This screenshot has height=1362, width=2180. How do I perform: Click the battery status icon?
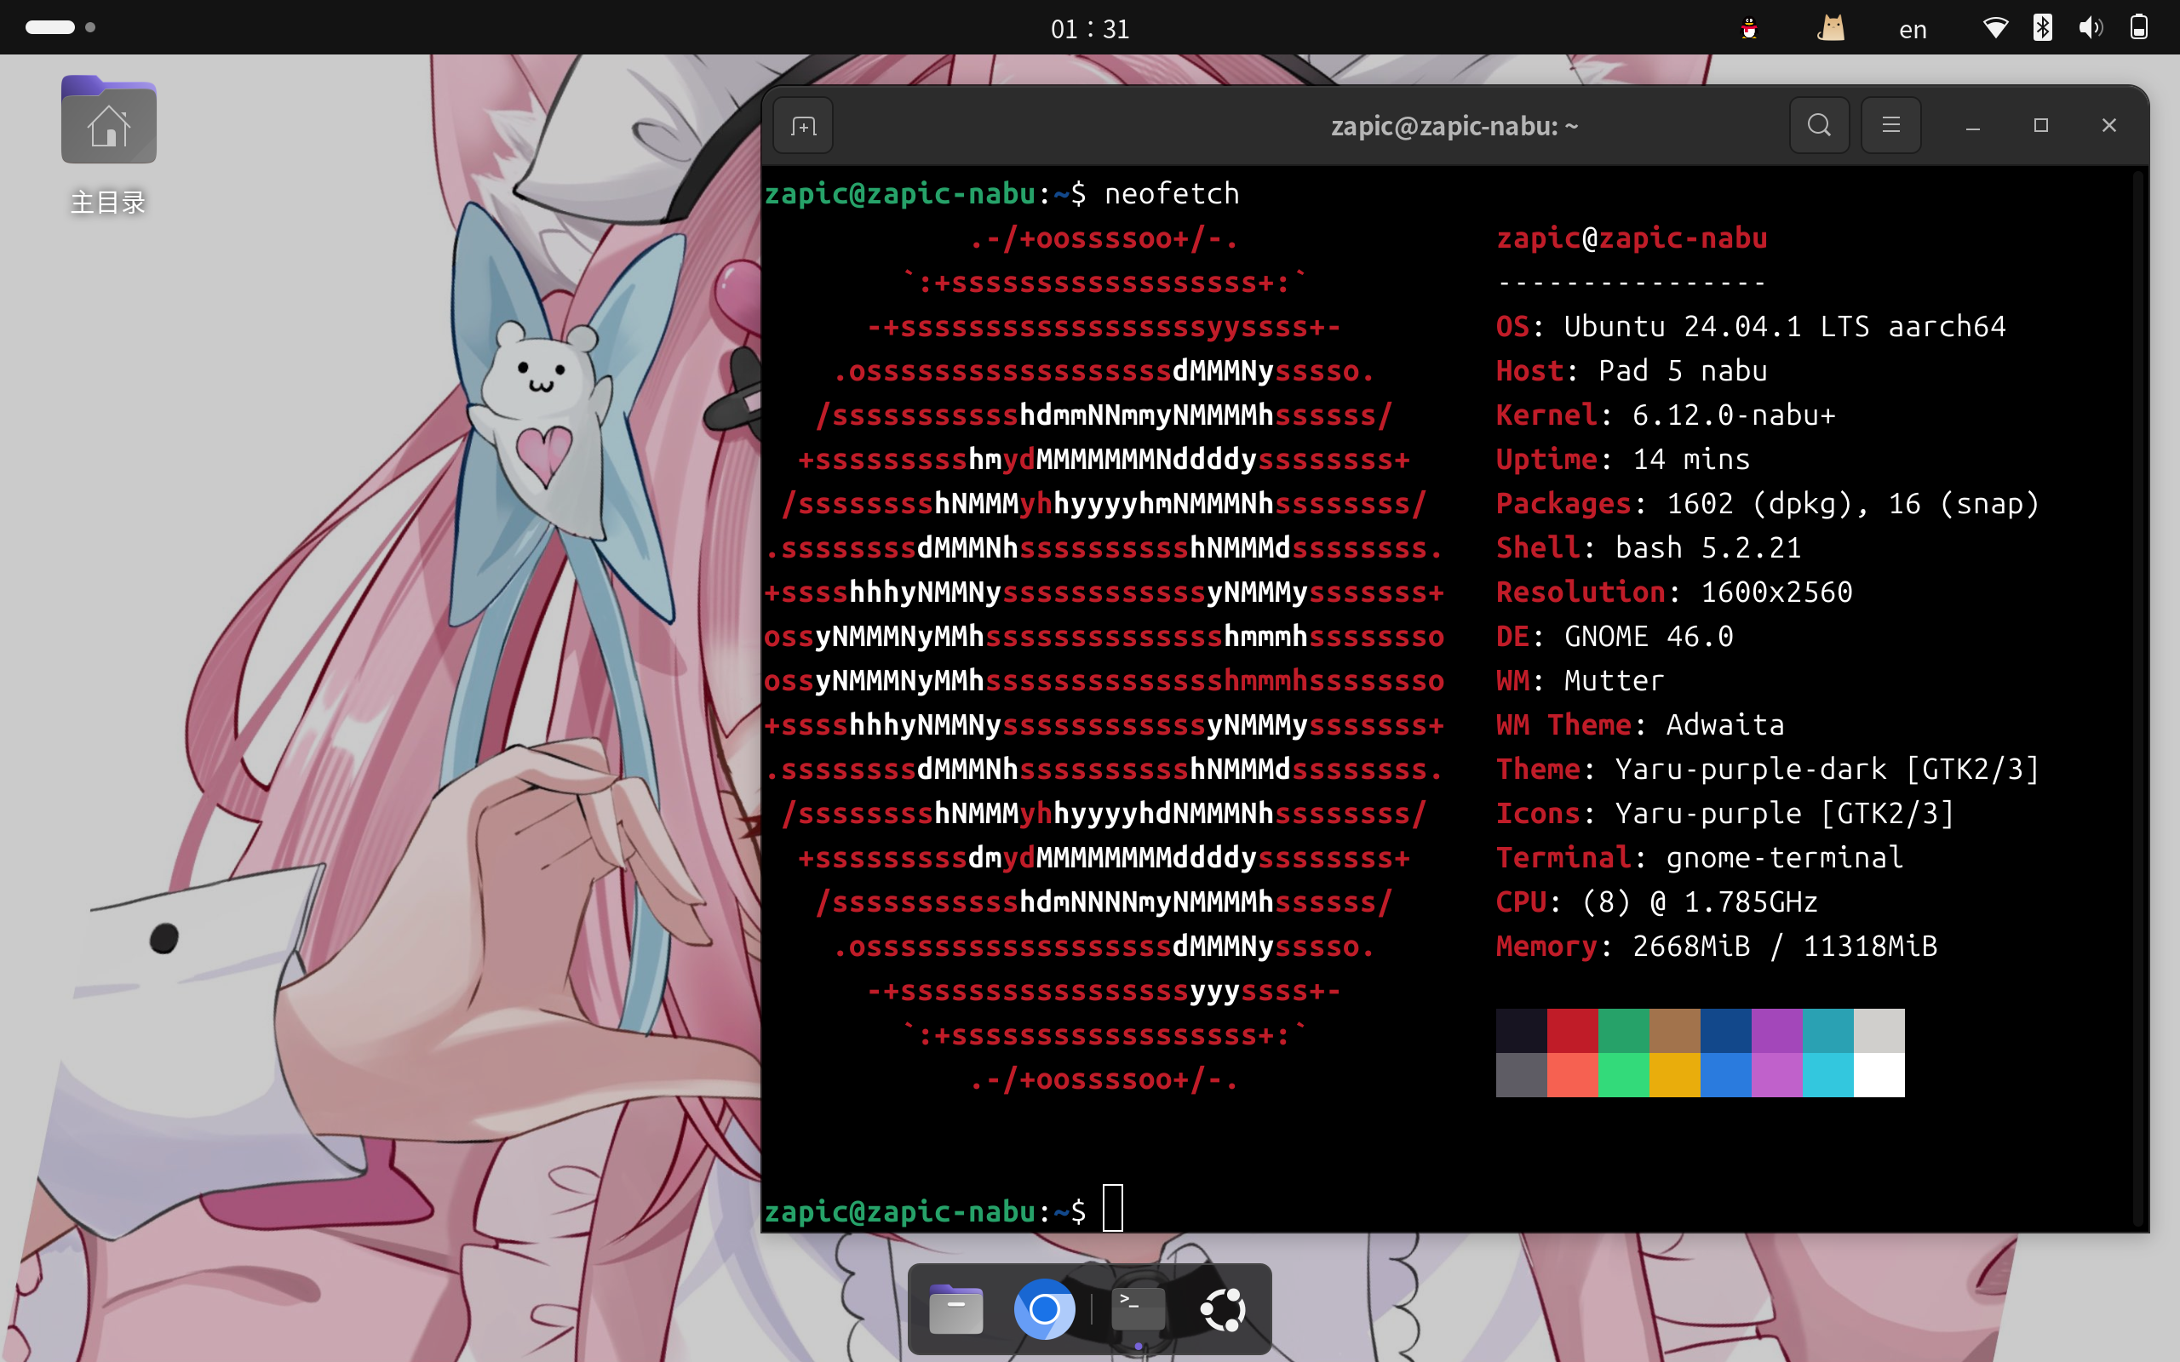2138,28
